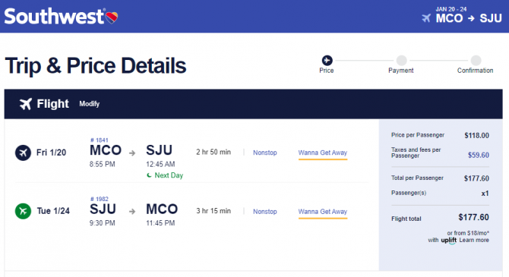This screenshot has width=509, height=277.
Task: Open Nonstop details for flight 1841
Action: [265, 153]
